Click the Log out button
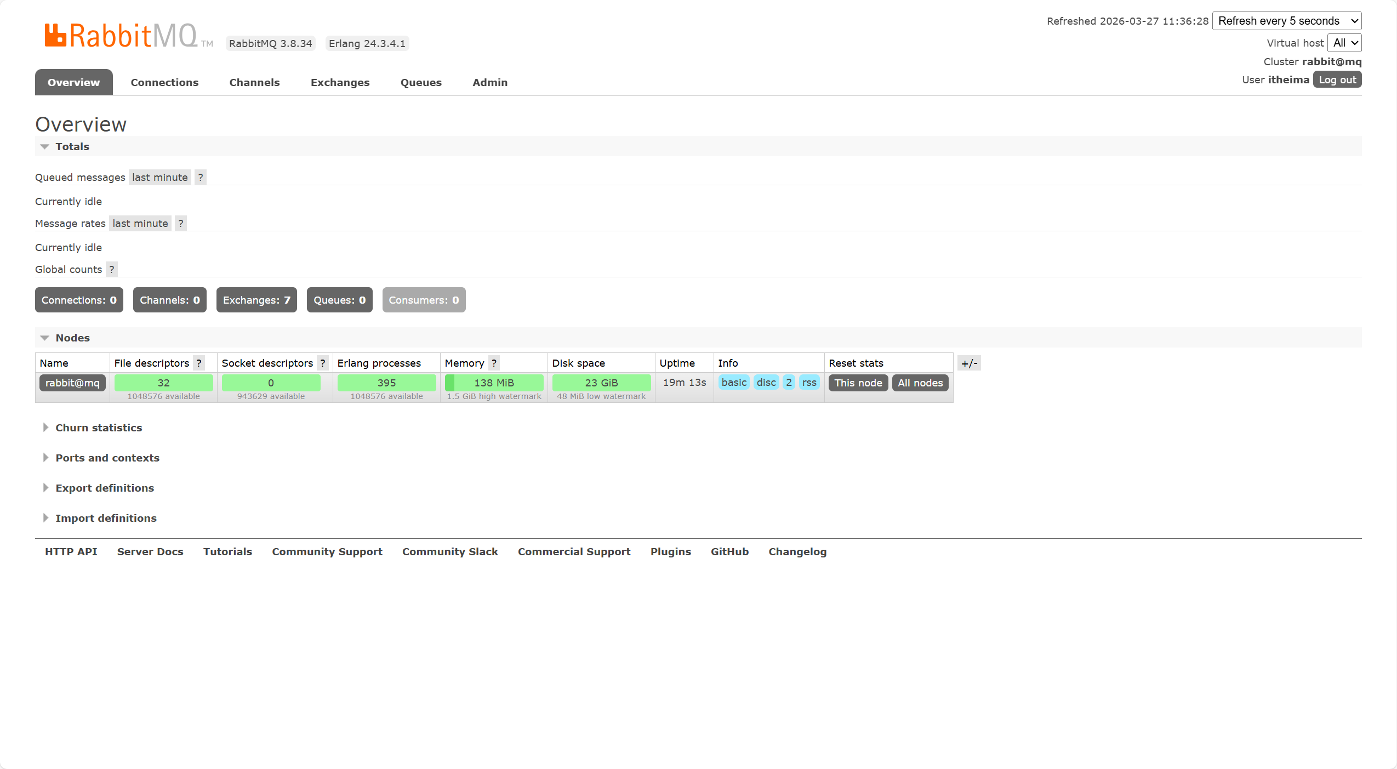The height and width of the screenshot is (769, 1397). pos(1337,79)
